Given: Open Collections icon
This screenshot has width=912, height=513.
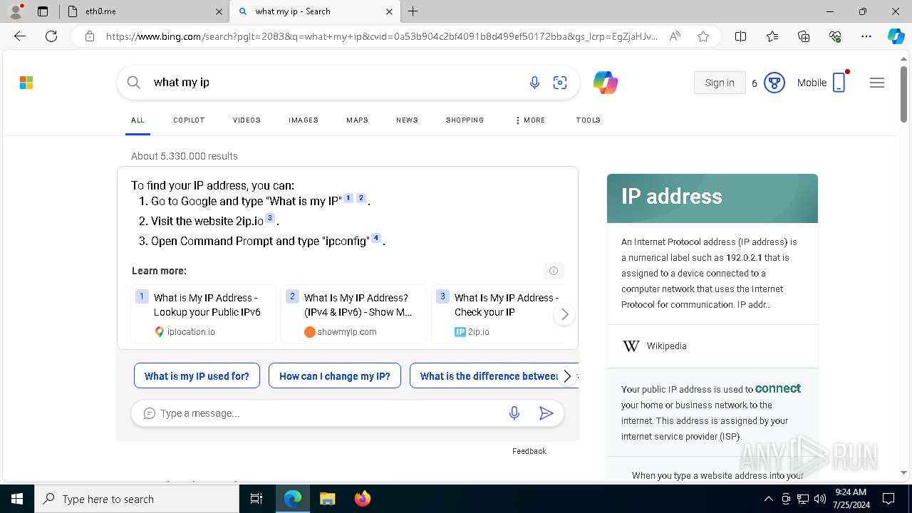Looking at the screenshot, I should [804, 36].
